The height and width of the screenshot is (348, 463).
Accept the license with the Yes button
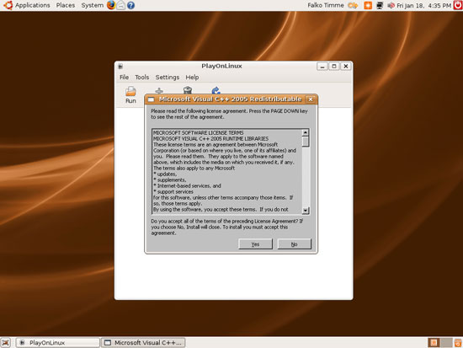coord(255,244)
